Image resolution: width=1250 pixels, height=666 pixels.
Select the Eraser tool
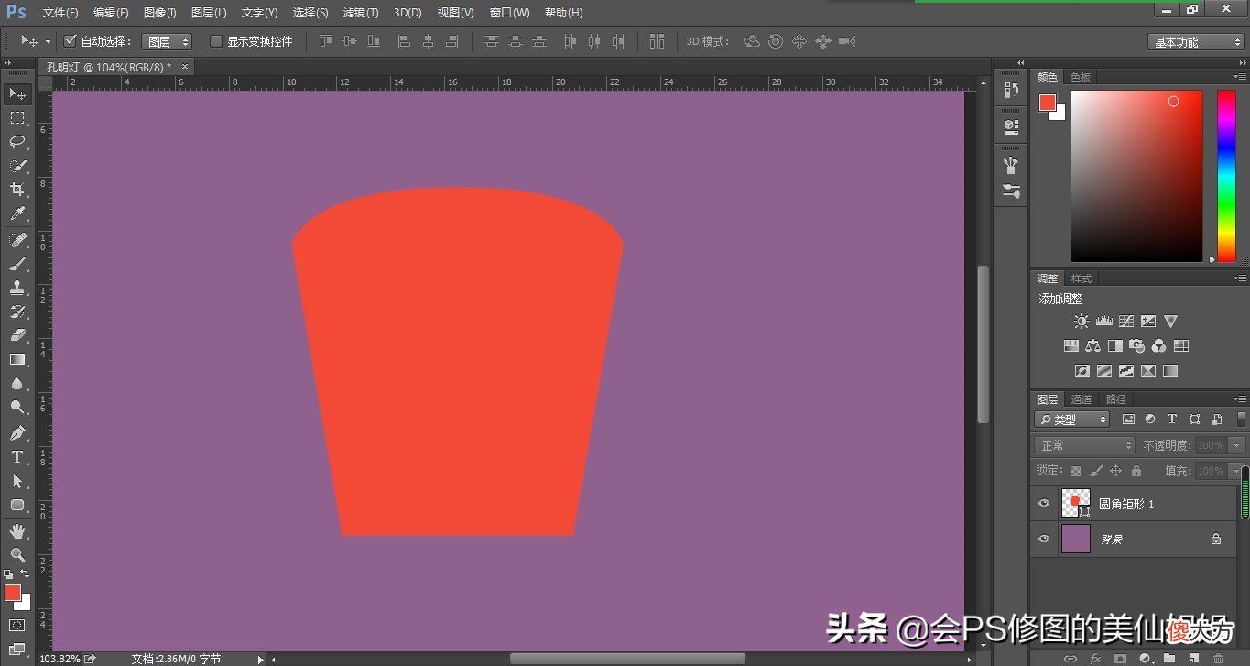(17, 334)
